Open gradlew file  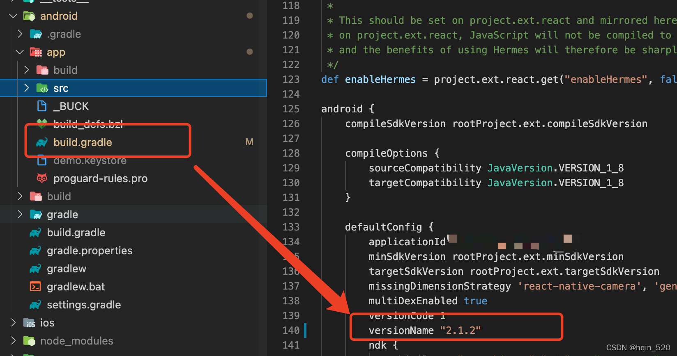click(x=67, y=269)
